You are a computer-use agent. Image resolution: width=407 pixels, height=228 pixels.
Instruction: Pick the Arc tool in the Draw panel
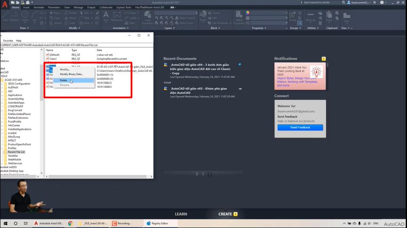(x=34, y=16)
